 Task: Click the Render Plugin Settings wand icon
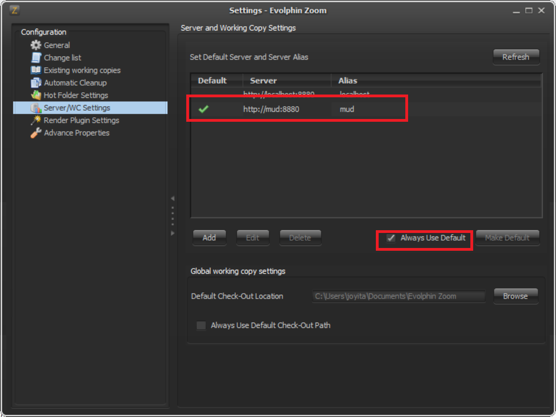coord(36,120)
